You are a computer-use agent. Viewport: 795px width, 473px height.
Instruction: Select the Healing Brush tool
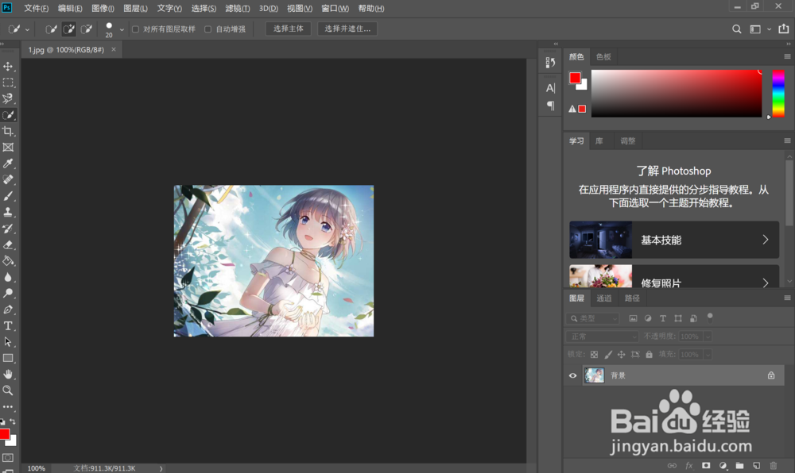click(8, 179)
